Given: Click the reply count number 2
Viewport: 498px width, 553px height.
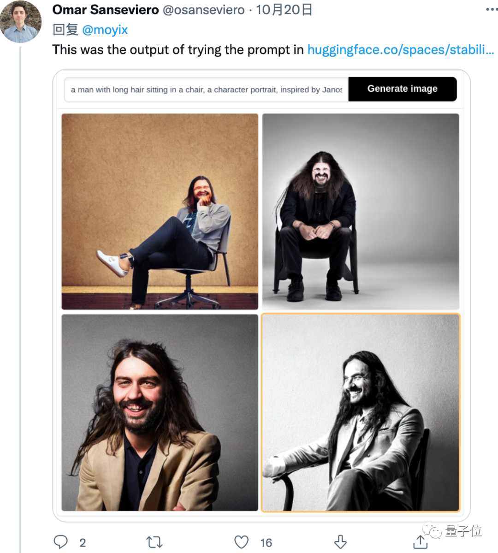Looking at the screenshot, I should [x=83, y=542].
